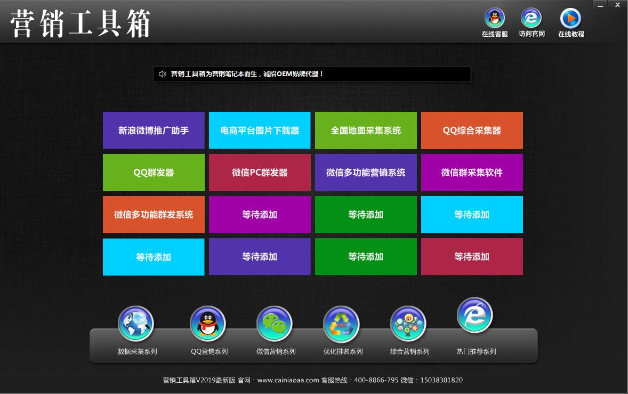Start the QQ群发器 tile
Image resolution: width=628 pixels, height=394 pixels.
click(x=154, y=173)
